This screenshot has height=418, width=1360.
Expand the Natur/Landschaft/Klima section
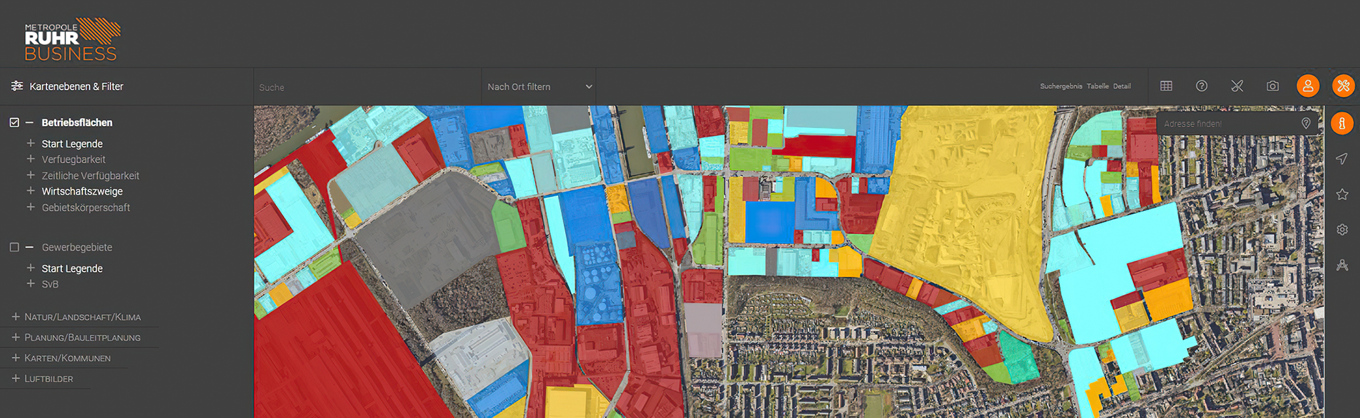tap(76, 317)
